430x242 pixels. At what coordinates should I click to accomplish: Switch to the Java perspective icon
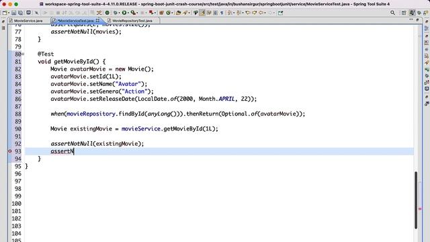pos(412,13)
